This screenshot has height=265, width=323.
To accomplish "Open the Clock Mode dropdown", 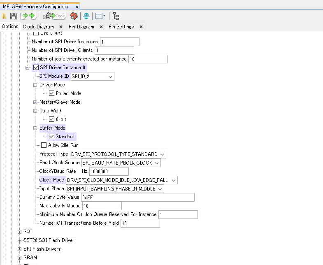I will tap(122, 180).
